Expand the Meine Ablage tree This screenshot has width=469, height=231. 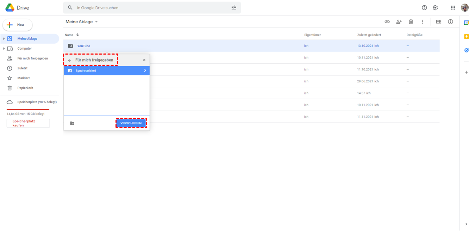click(x=4, y=39)
